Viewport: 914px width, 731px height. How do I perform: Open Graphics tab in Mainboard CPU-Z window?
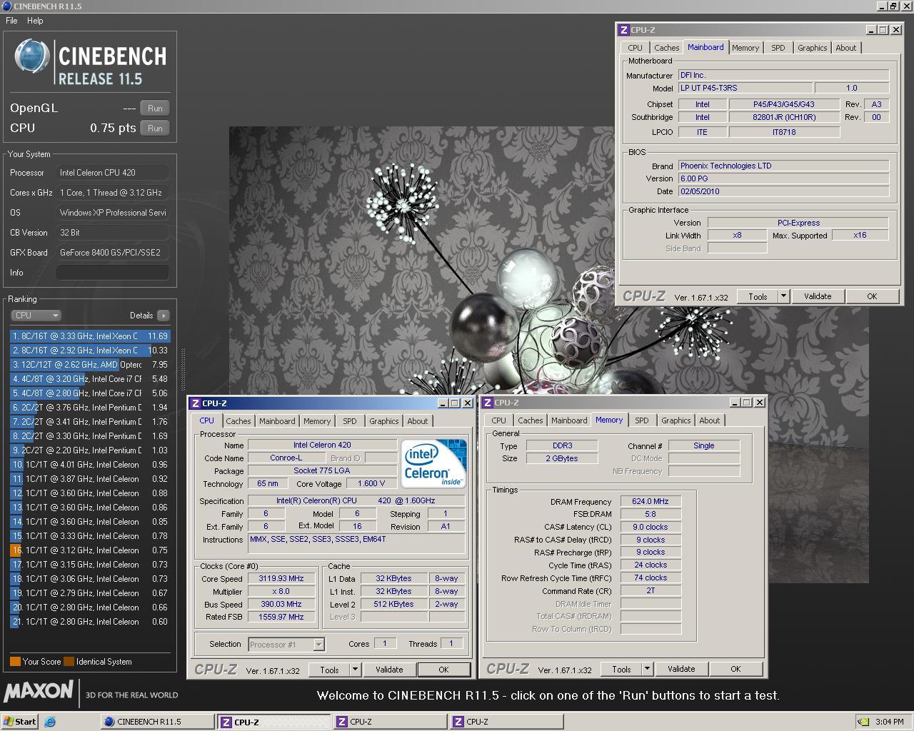point(812,48)
